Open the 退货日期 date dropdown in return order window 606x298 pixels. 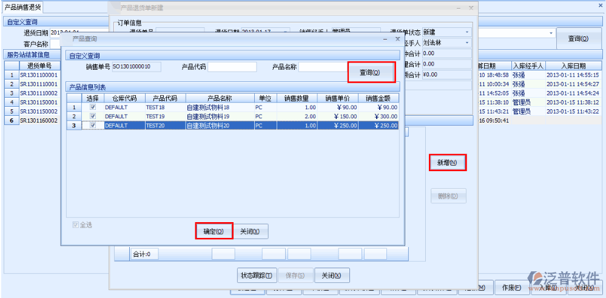coord(286,32)
